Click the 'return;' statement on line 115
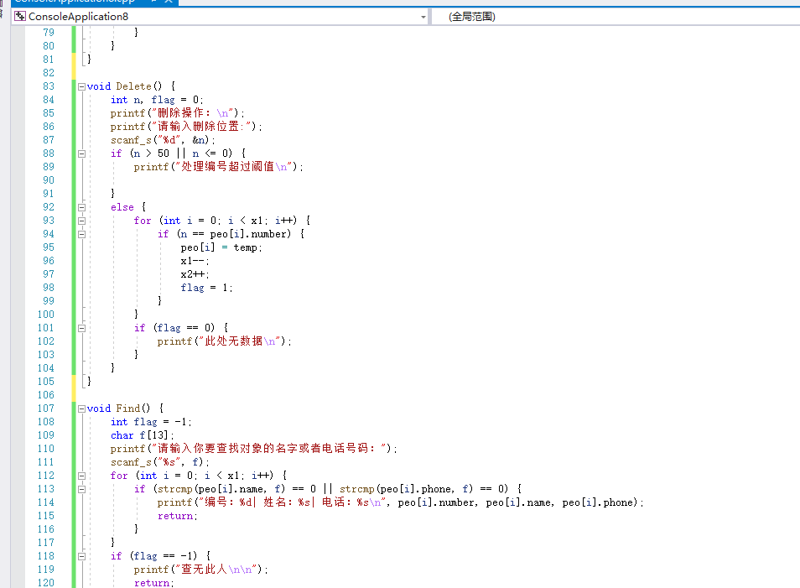 click(x=178, y=516)
